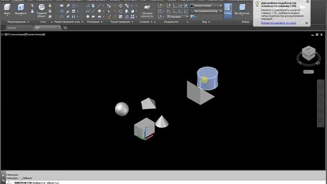
Task: Click the lightbulb tip icon in the tooltip
Action: pyautogui.click(x=257, y=4)
